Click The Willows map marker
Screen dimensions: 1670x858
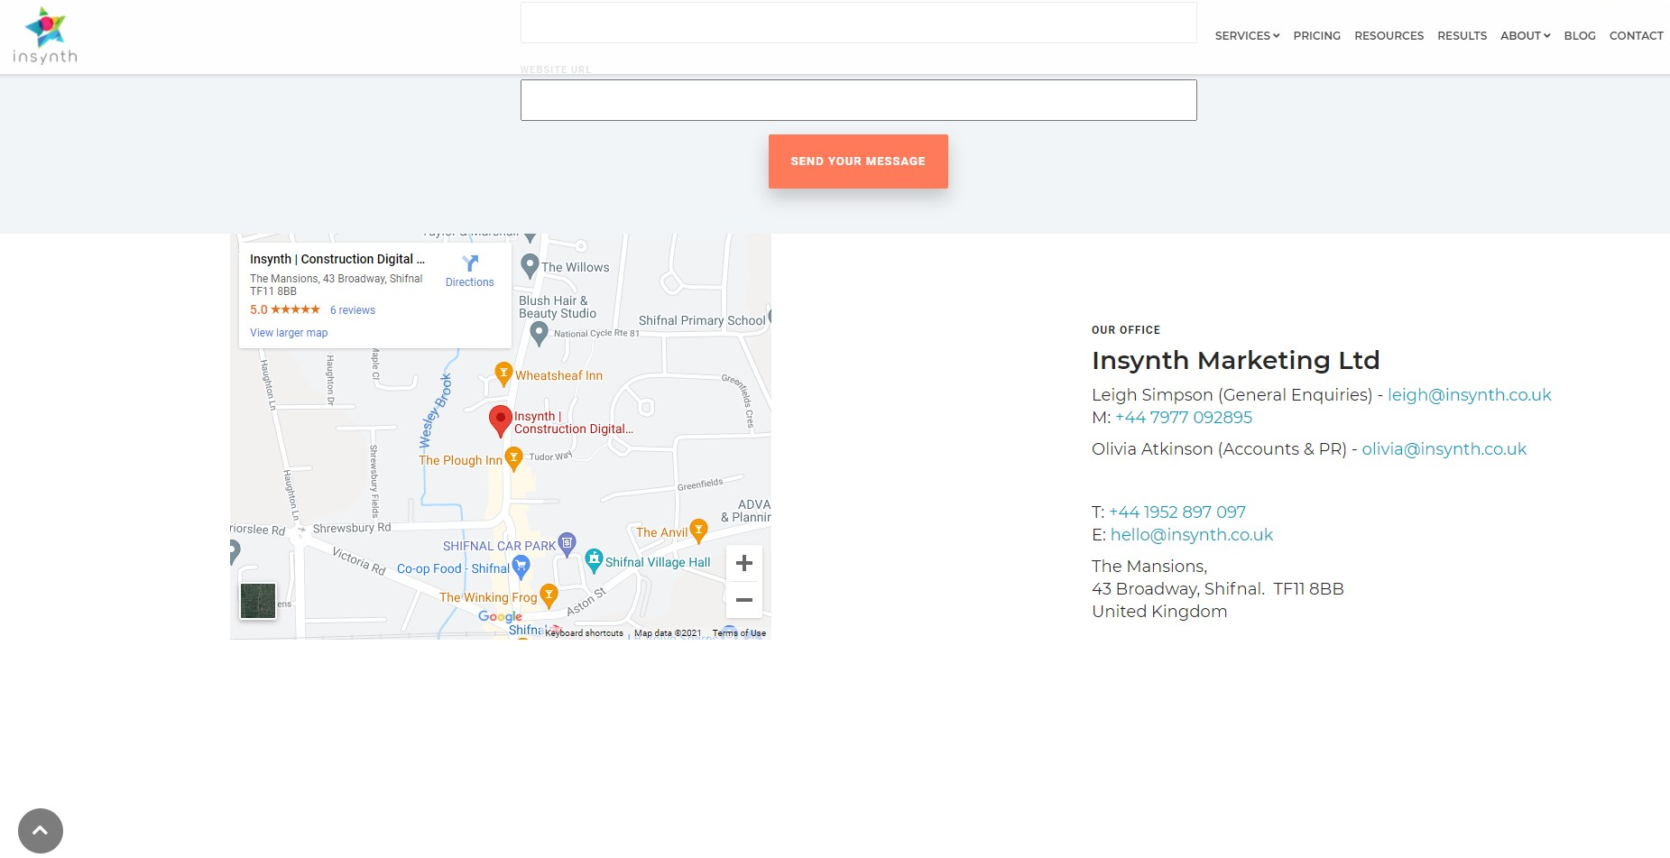tap(531, 265)
